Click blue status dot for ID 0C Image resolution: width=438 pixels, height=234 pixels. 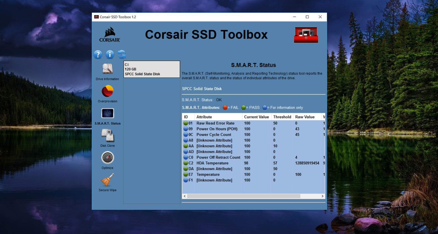click(x=186, y=135)
